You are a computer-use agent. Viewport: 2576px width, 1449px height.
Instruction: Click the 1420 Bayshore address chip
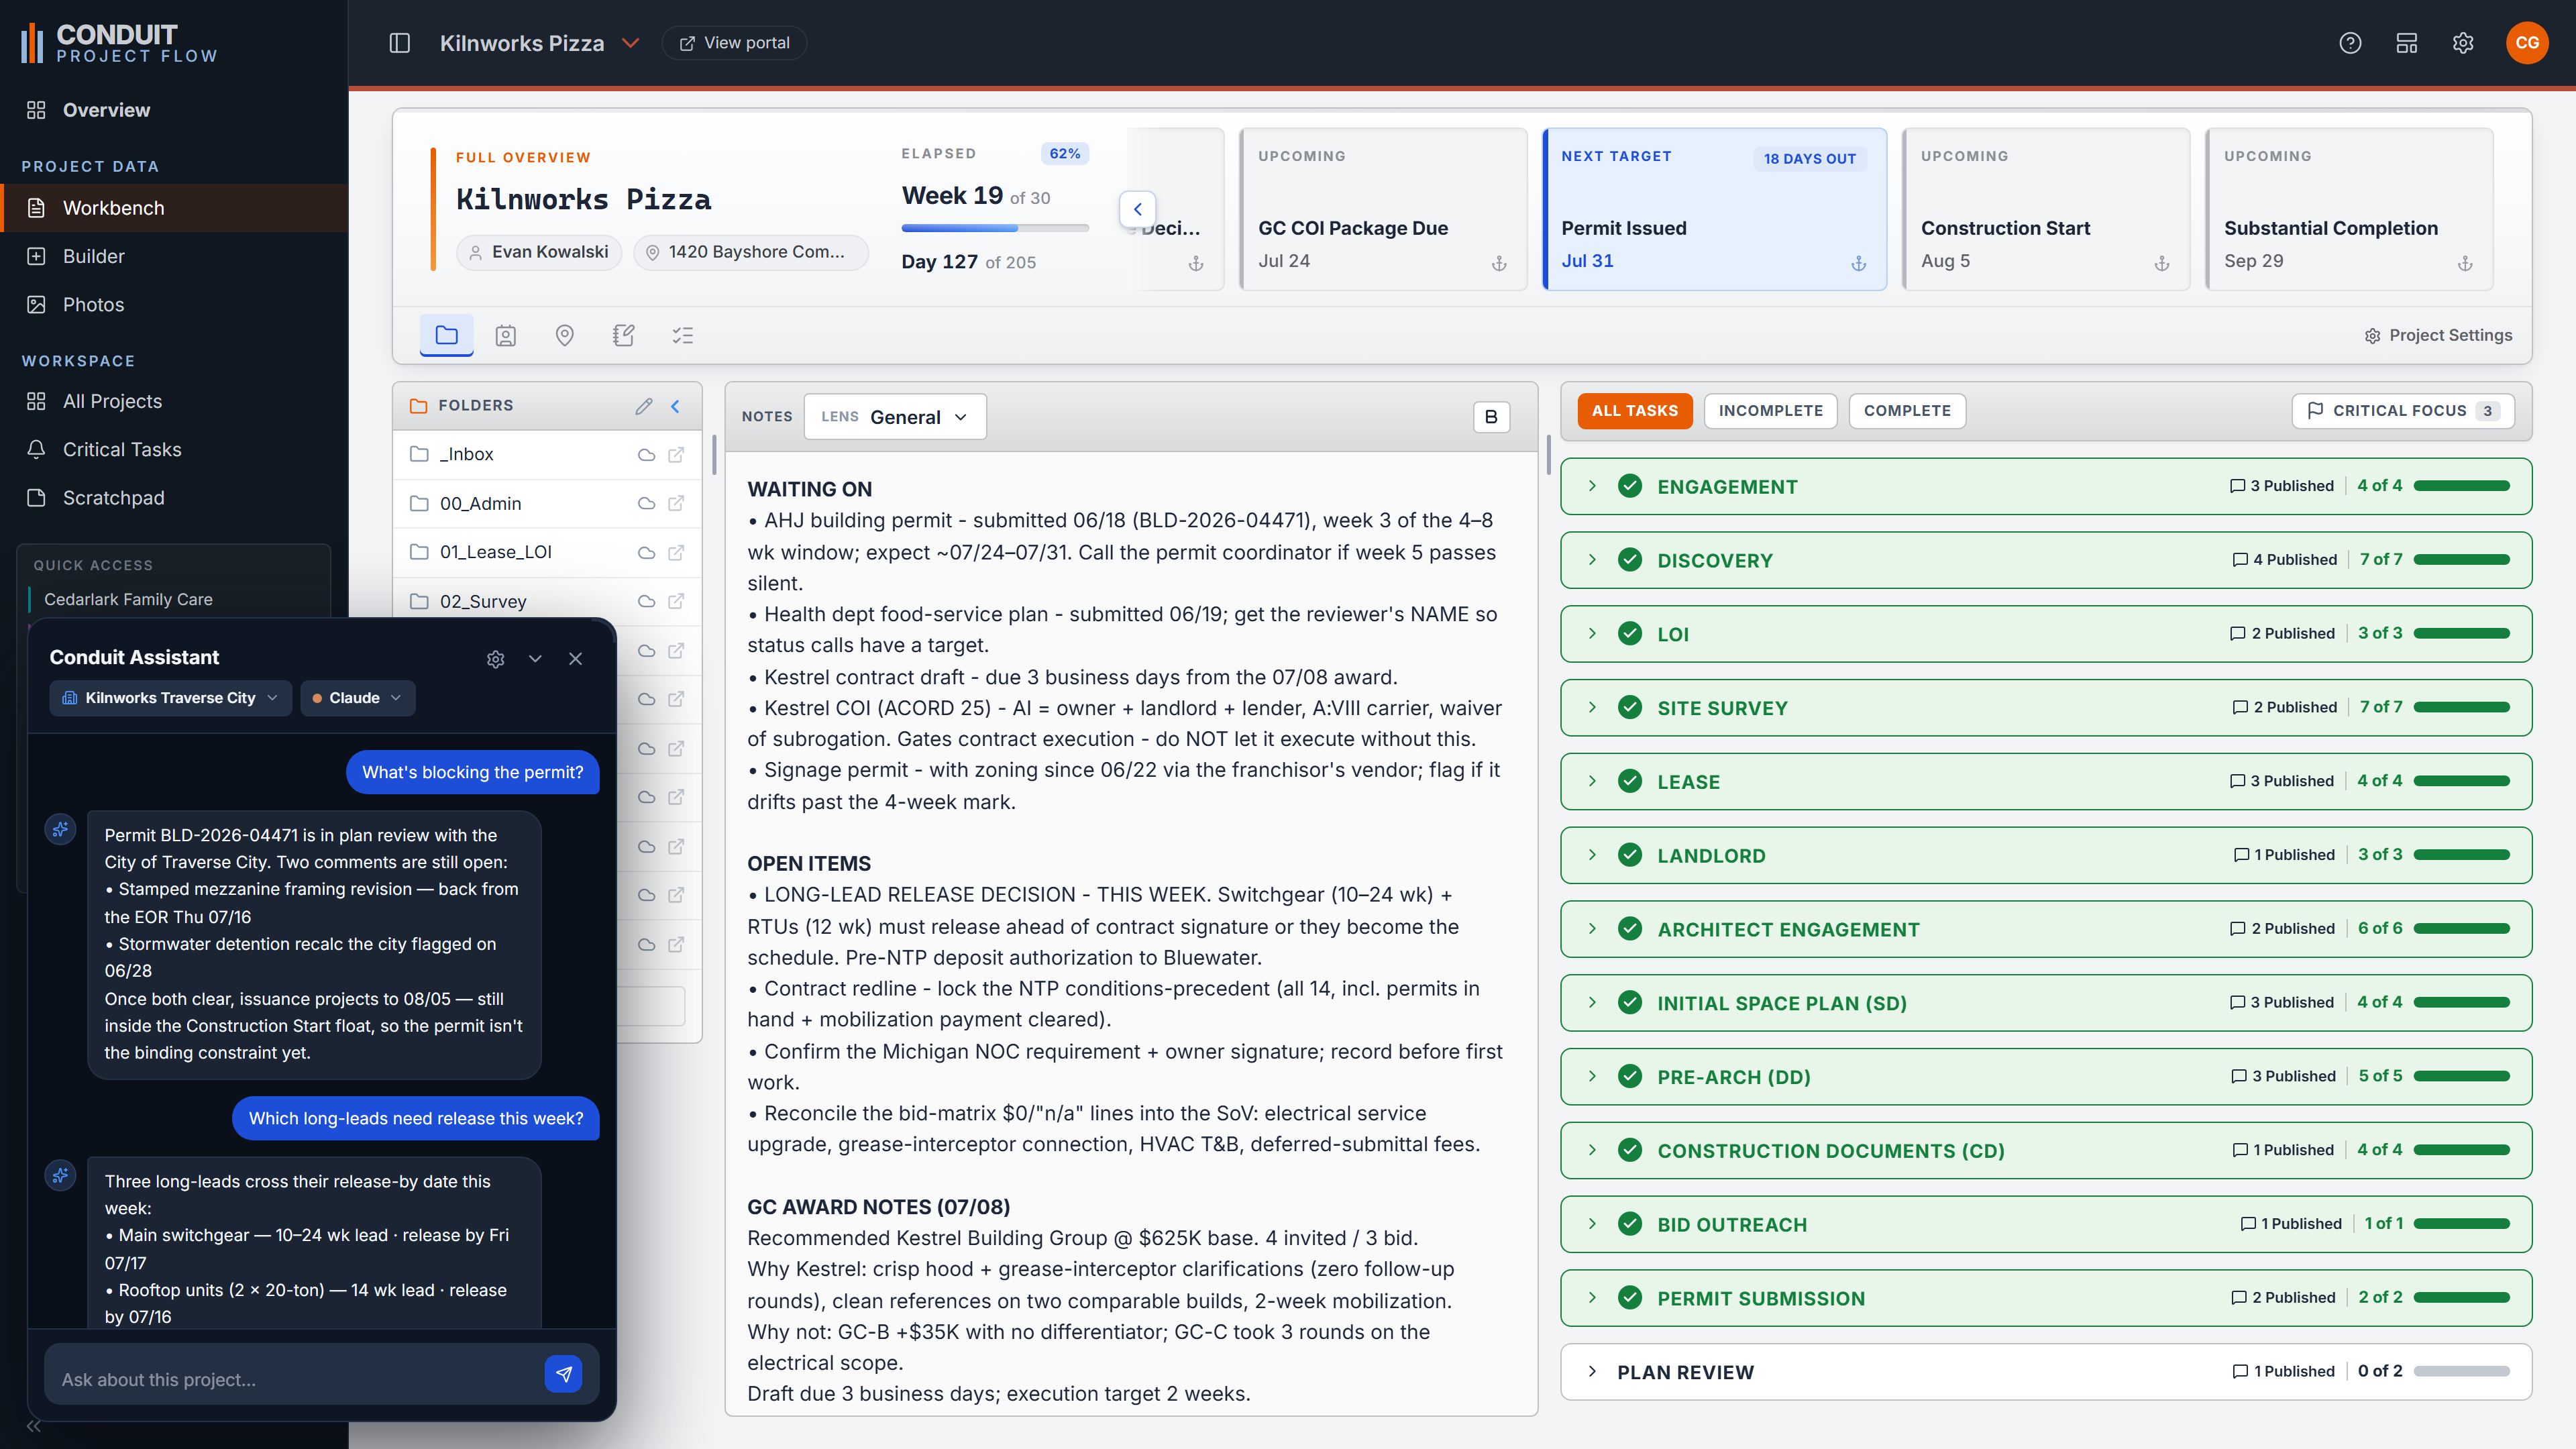(750, 252)
